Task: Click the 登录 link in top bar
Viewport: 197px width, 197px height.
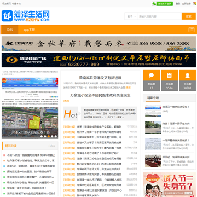Action: 178,4
